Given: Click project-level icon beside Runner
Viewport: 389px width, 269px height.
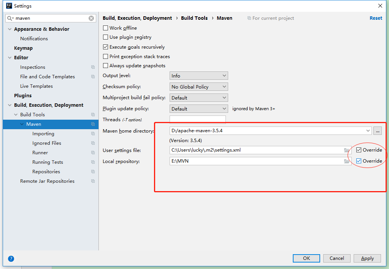Looking at the screenshot, I should pos(93,152).
